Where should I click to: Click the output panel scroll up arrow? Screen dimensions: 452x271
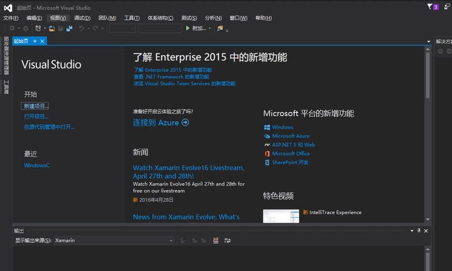click(428, 249)
